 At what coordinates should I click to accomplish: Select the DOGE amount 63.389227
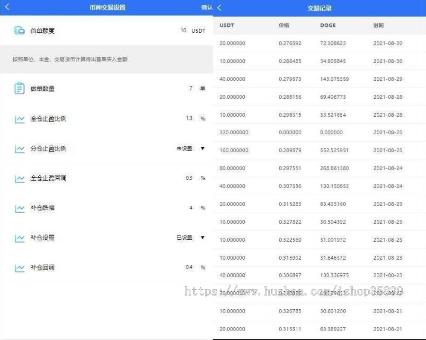pyautogui.click(x=333, y=329)
